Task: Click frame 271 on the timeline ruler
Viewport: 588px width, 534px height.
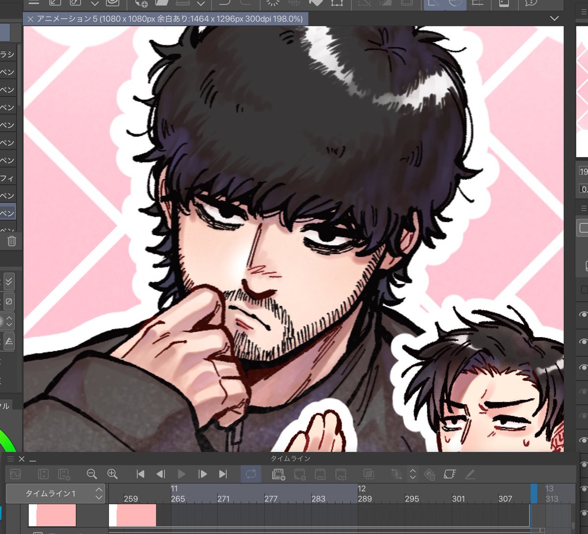Action: 223,499
